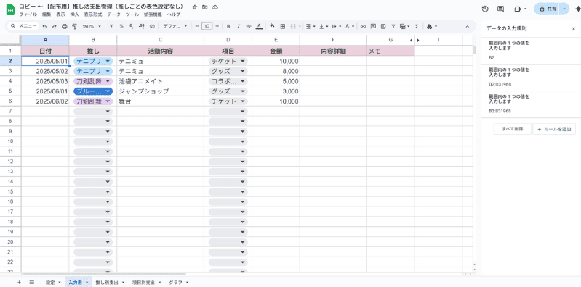Toggle strikethrough formatting
The height and width of the screenshot is (287, 581).
click(x=249, y=26)
